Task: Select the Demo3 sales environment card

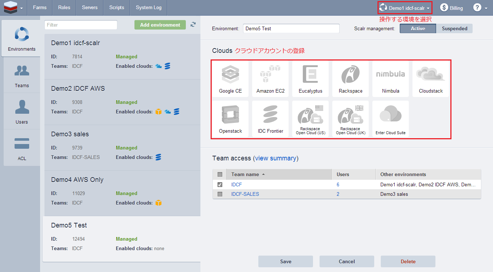Action: (x=122, y=148)
